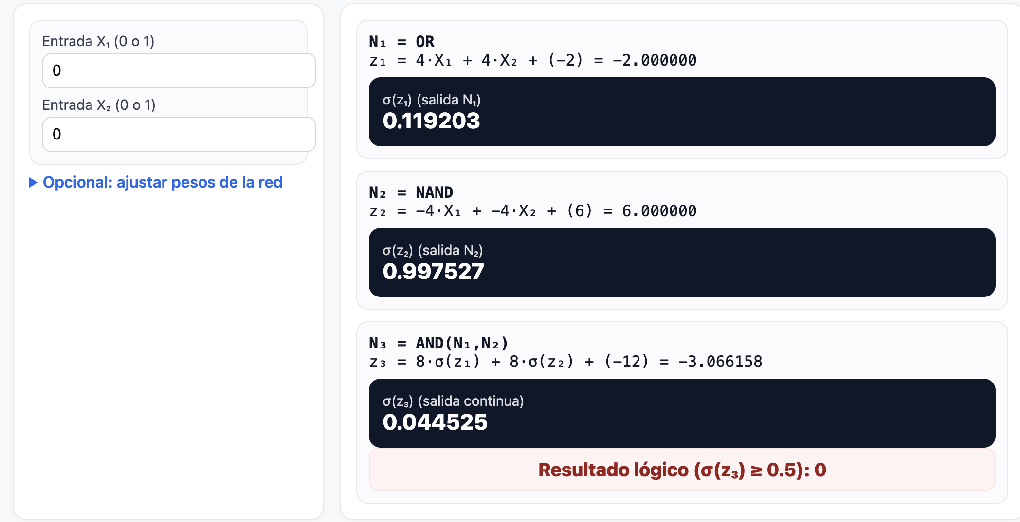The height and width of the screenshot is (522, 1020).
Task: Click the σ(z₃) continuous output 0.044525
Action: [x=435, y=422]
